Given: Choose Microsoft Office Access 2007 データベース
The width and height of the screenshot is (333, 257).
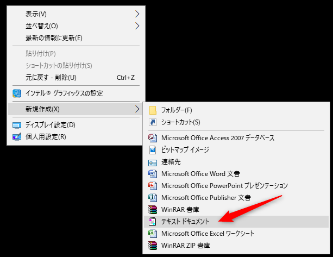Looking at the screenshot, I should [x=236, y=138].
